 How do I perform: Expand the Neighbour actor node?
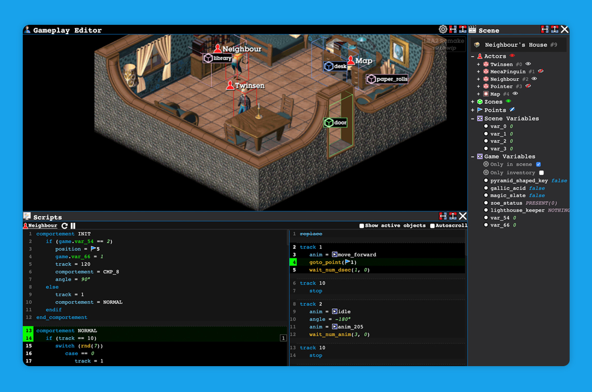(478, 79)
